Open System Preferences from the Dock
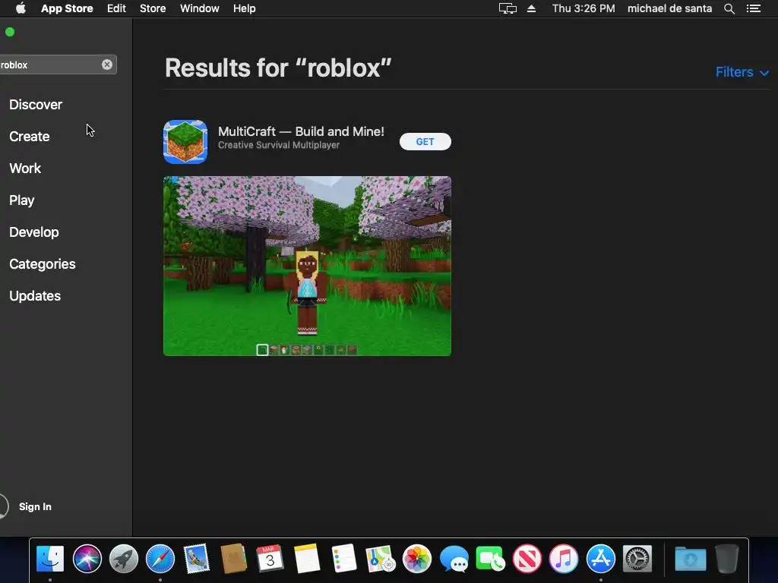 point(637,559)
